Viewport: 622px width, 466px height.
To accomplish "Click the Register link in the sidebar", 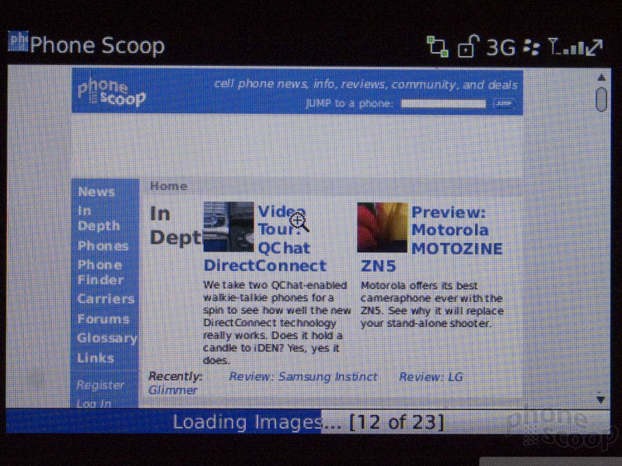I will 100,384.
